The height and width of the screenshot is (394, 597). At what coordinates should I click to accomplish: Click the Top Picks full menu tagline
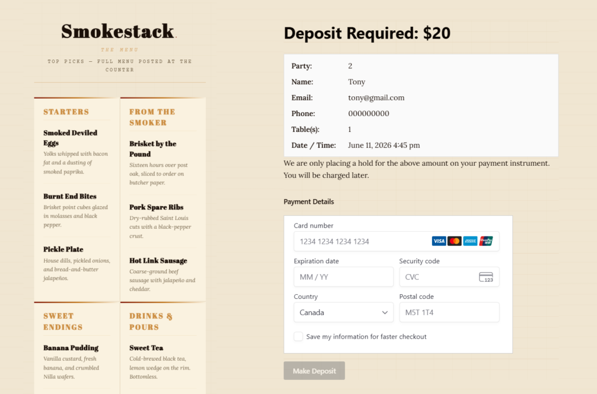click(x=120, y=65)
